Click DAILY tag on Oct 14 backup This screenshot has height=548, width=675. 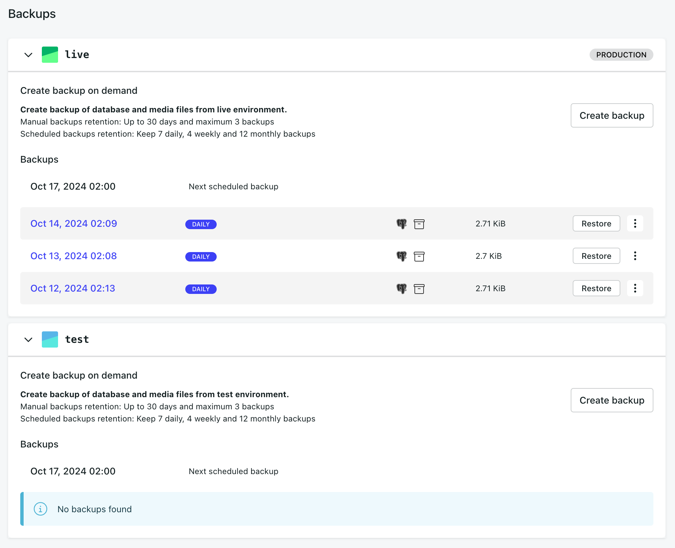(201, 224)
